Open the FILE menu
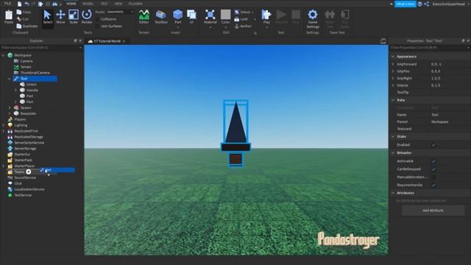The height and width of the screenshot is (265, 471). click(8, 4)
